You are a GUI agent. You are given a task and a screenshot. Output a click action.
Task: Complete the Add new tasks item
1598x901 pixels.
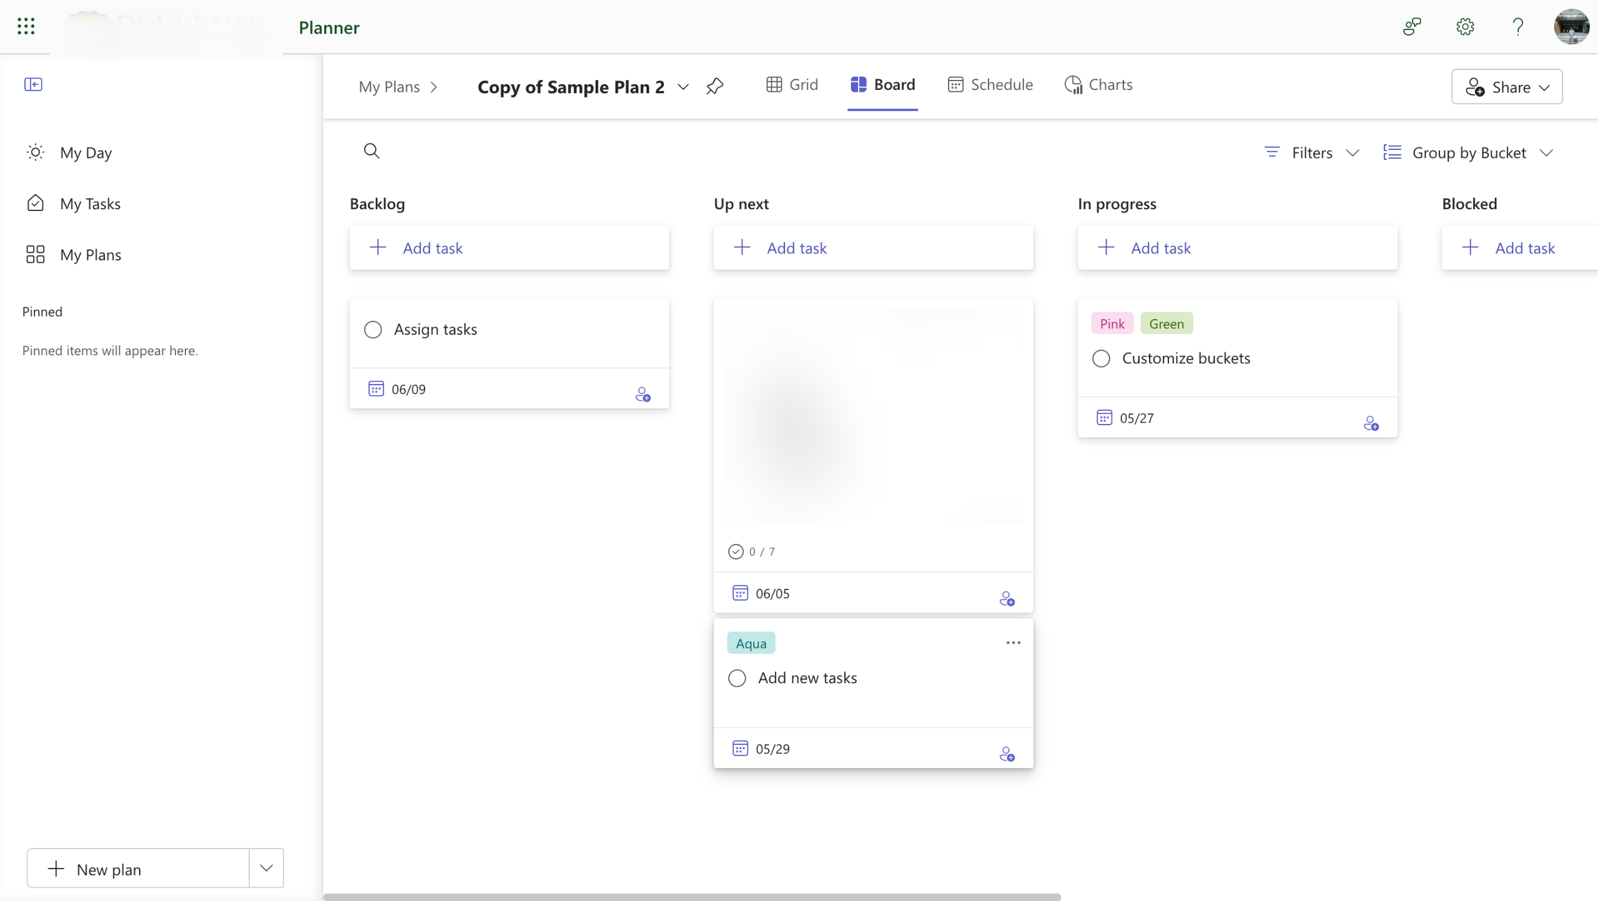tap(737, 678)
